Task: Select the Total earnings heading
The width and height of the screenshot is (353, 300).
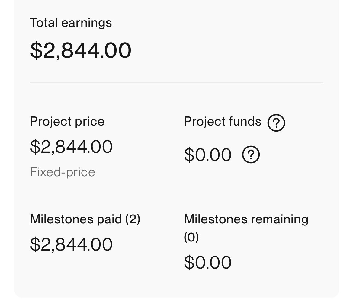Action: tap(71, 23)
